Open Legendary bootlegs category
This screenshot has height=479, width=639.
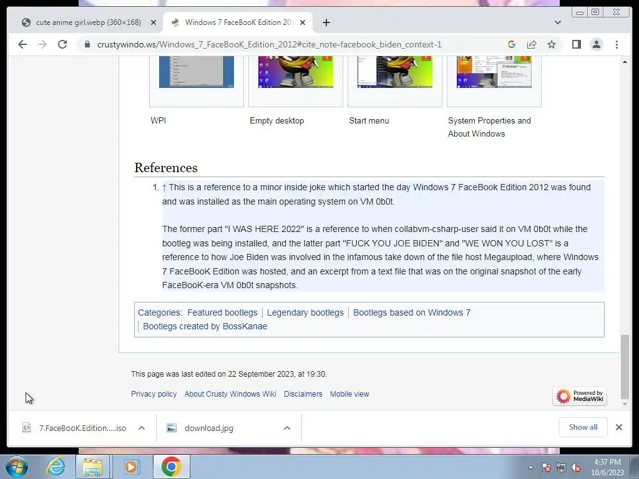305,312
